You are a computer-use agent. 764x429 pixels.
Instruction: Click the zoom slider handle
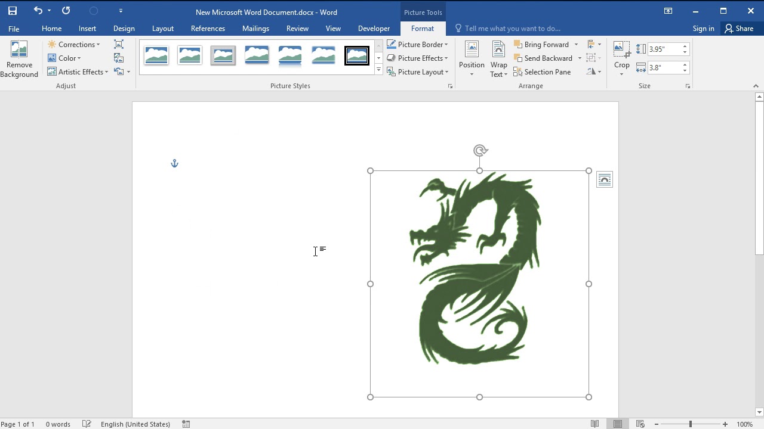click(x=691, y=424)
